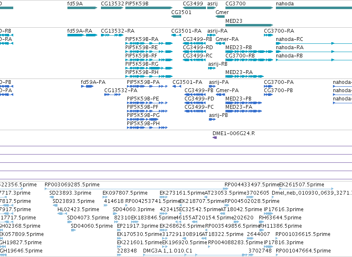The width and height of the screenshot is (352, 257).
Task: Select the PIP5K59B-RH transcript label
Action: click(x=141, y=72)
